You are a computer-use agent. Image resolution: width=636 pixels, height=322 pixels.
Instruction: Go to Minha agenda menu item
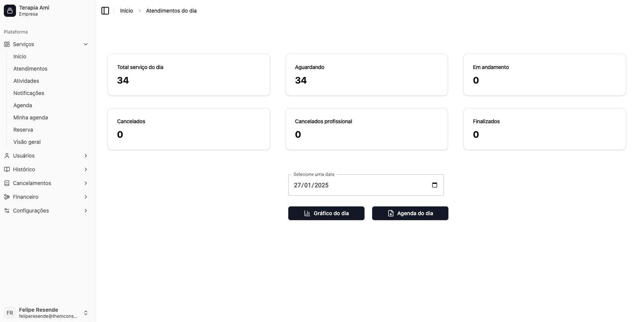pyautogui.click(x=31, y=118)
